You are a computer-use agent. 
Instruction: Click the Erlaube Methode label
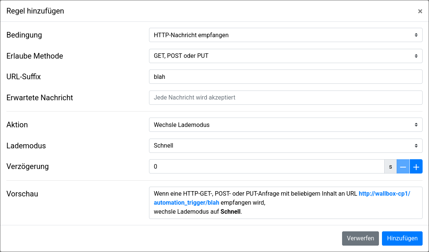tap(35, 56)
